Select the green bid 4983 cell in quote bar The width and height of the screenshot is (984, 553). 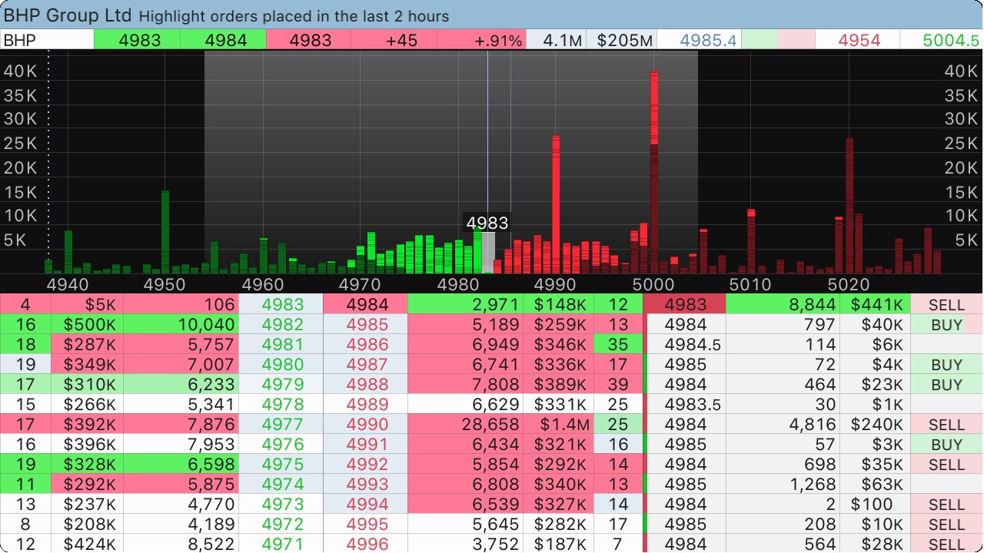coord(137,40)
